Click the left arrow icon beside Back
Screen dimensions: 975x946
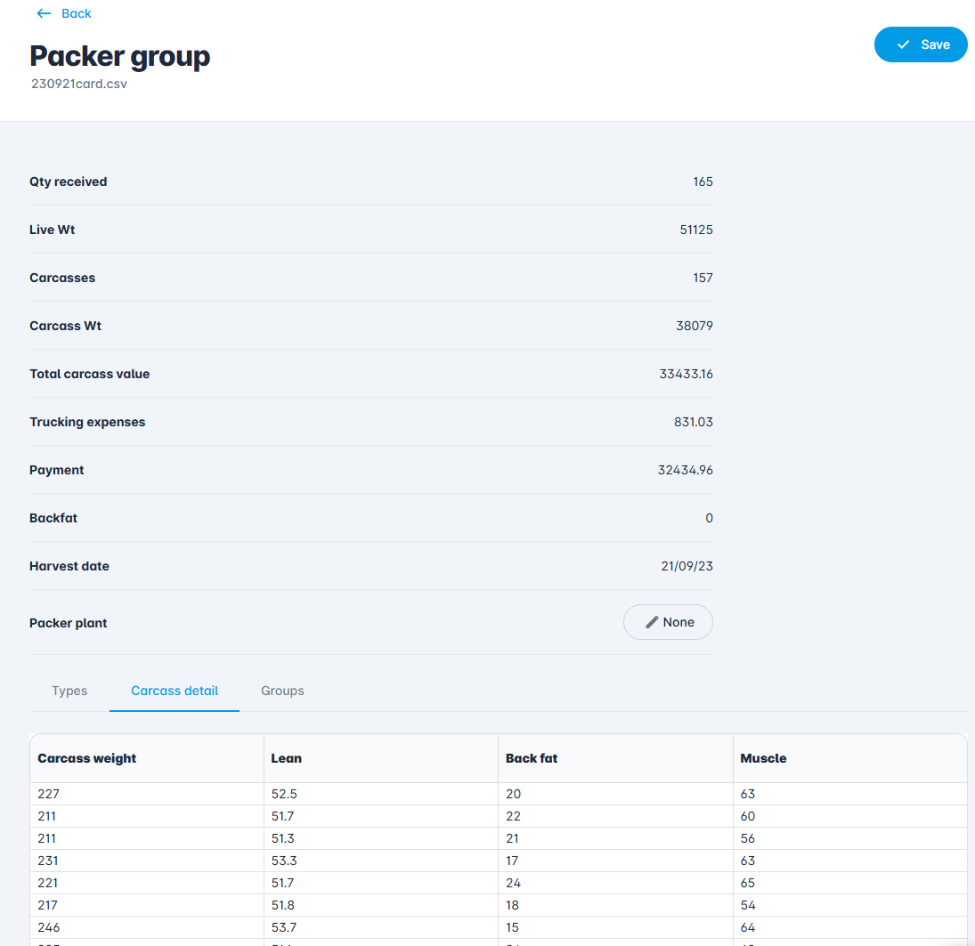[x=44, y=13]
